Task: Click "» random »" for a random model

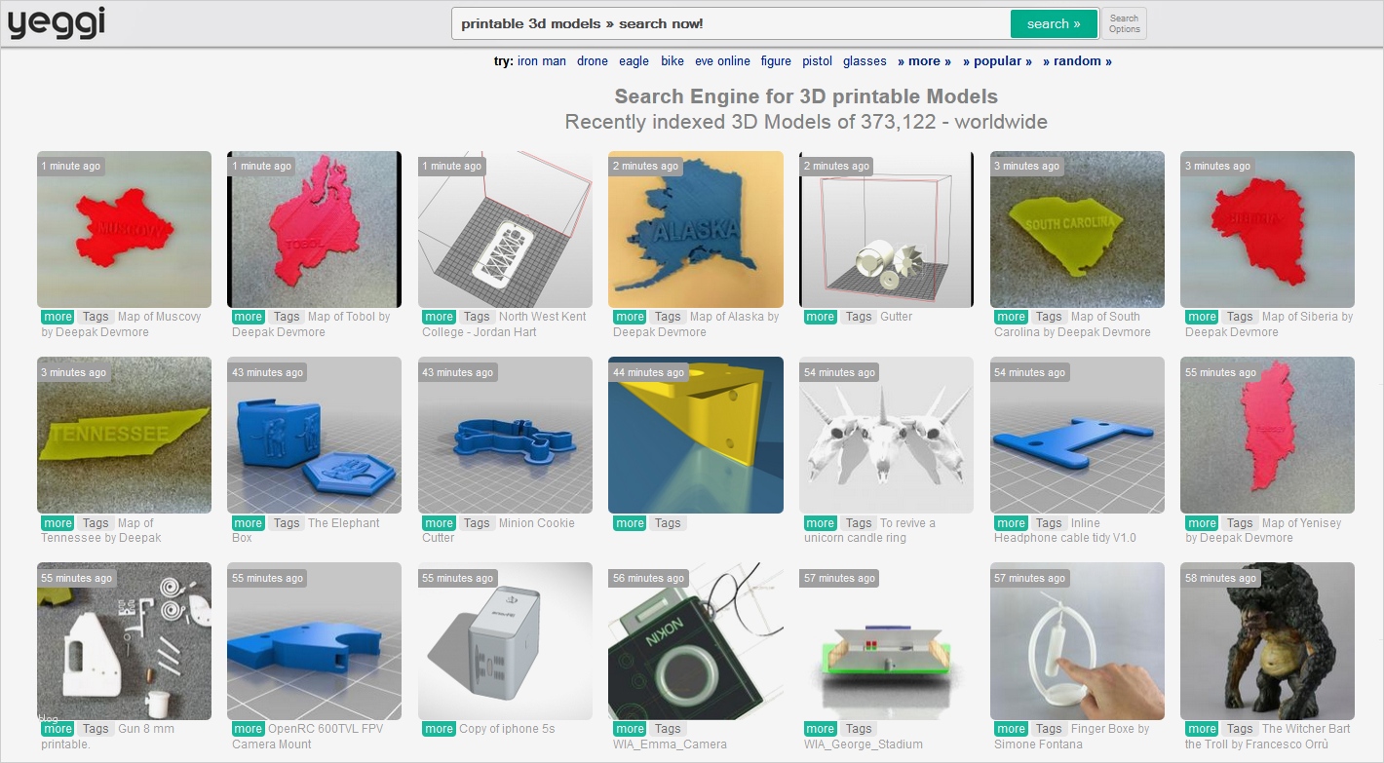Action: pos(1076,60)
